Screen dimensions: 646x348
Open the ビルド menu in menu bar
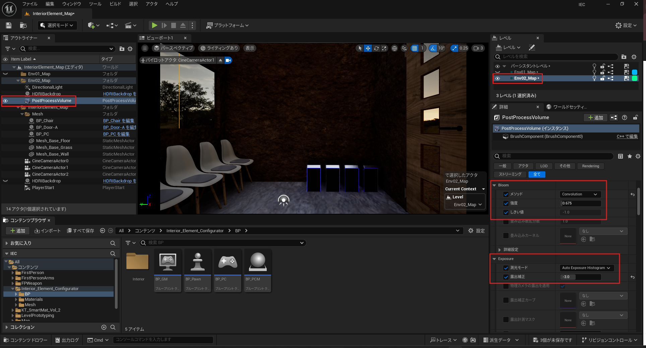tap(115, 4)
